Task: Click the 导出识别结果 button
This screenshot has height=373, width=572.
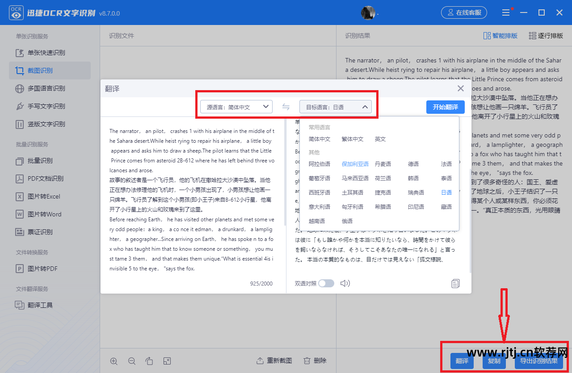Action: point(538,361)
